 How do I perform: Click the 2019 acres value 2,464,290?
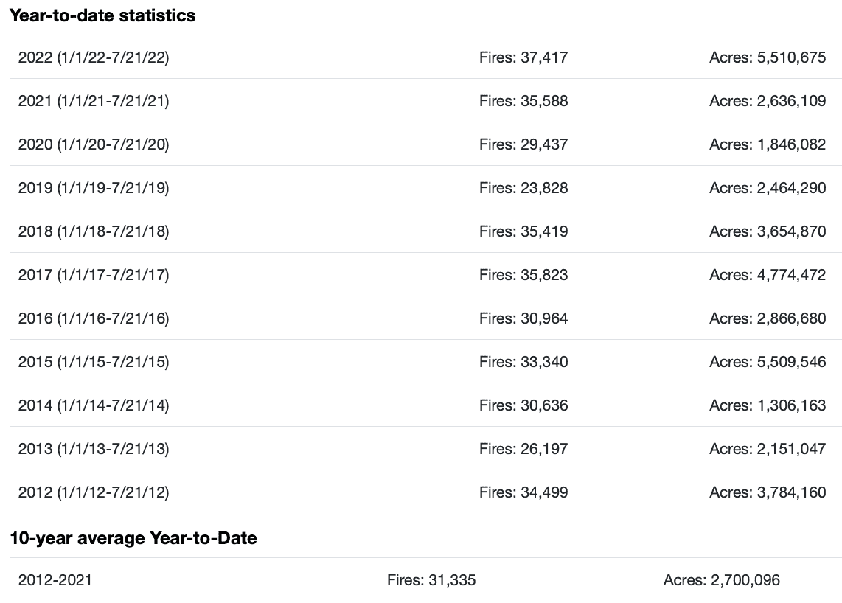click(x=768, y=188)
